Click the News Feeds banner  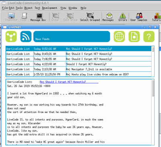72,36
